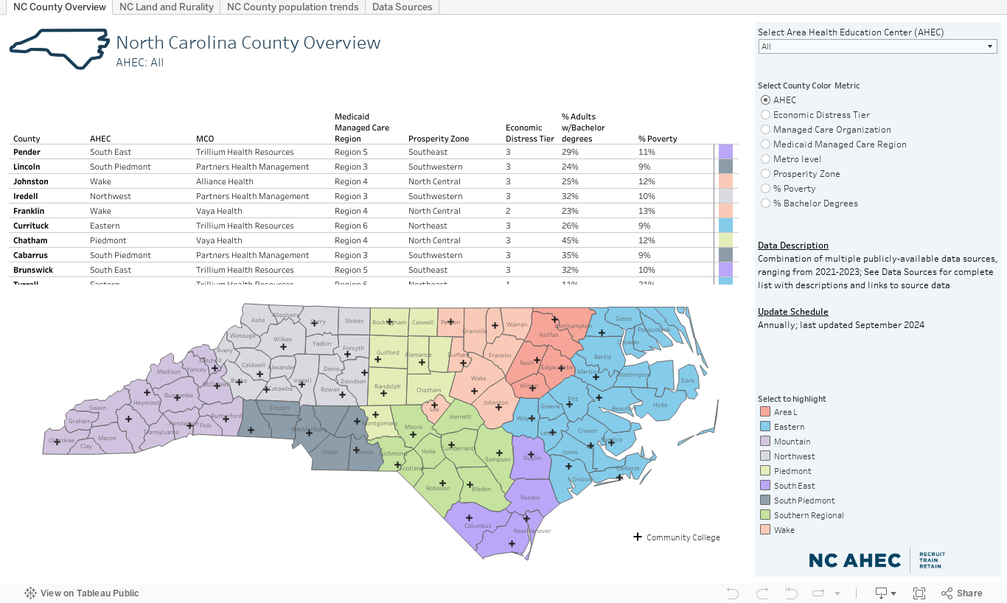1007x603 pixels.
Task: Highlight Wake in the legend
Action: coord(777,530)
